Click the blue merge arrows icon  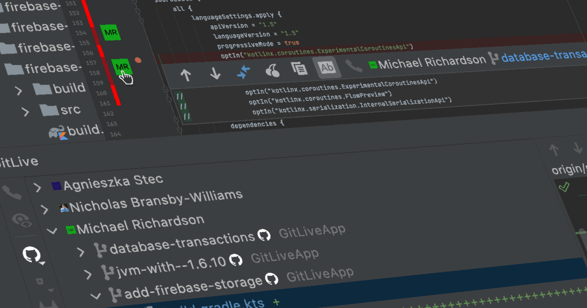243,72
